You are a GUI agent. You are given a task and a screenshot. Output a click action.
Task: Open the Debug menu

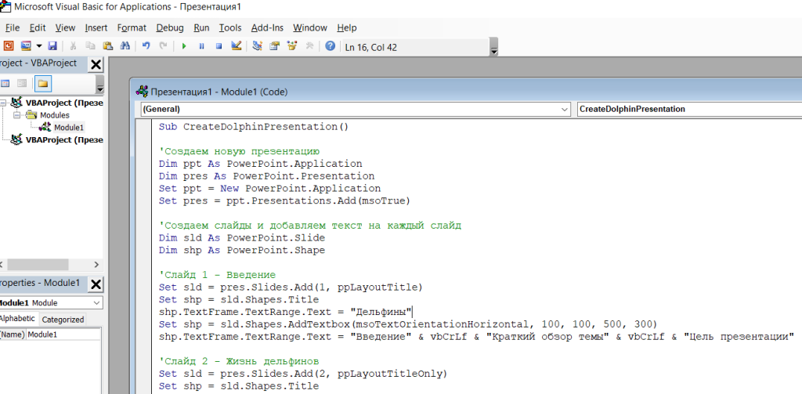coord(170,27)
